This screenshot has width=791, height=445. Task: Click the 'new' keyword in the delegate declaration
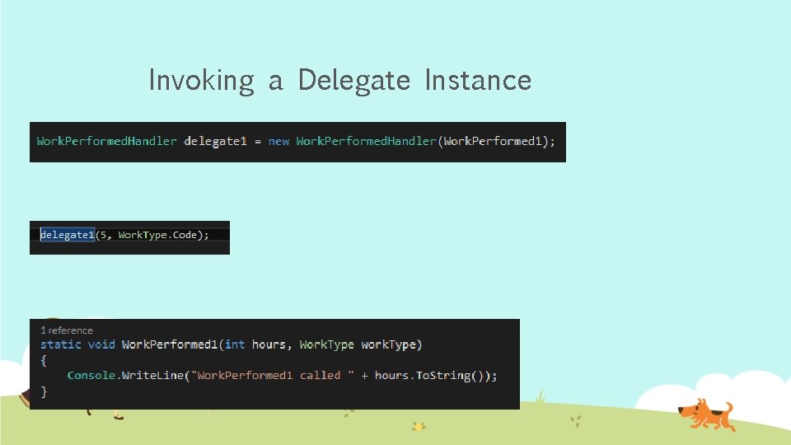(x=278, y=141)
